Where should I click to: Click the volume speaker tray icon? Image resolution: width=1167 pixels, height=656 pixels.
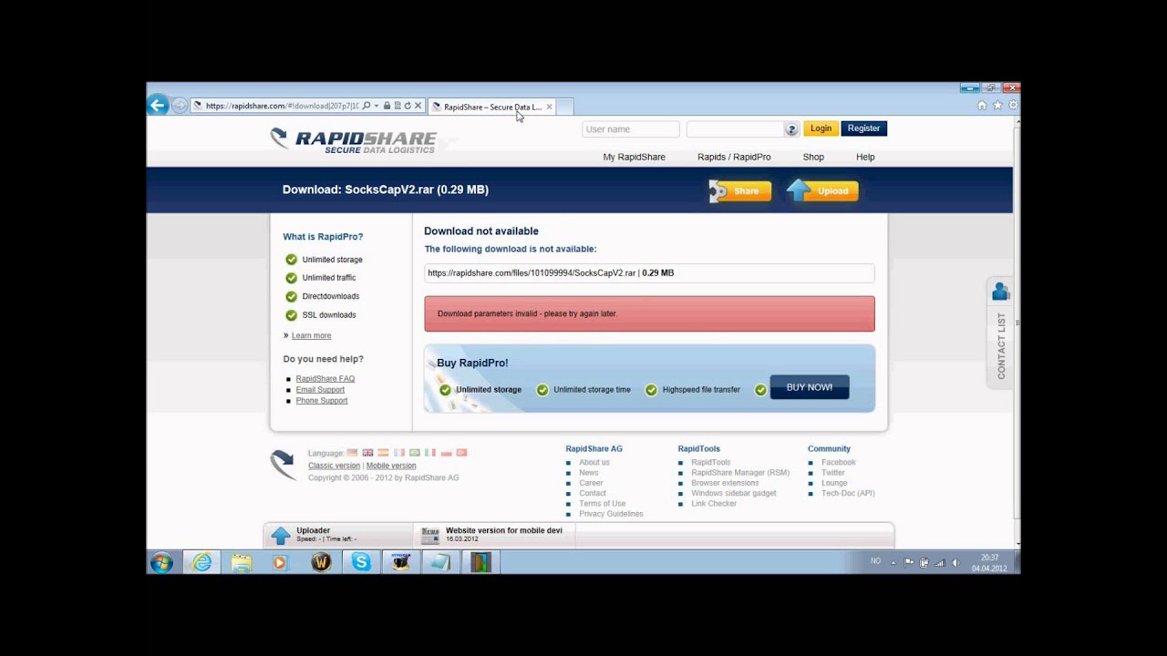(x=955, y=562)
